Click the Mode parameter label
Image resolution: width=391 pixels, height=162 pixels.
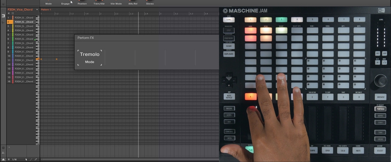tap(48, 4)
